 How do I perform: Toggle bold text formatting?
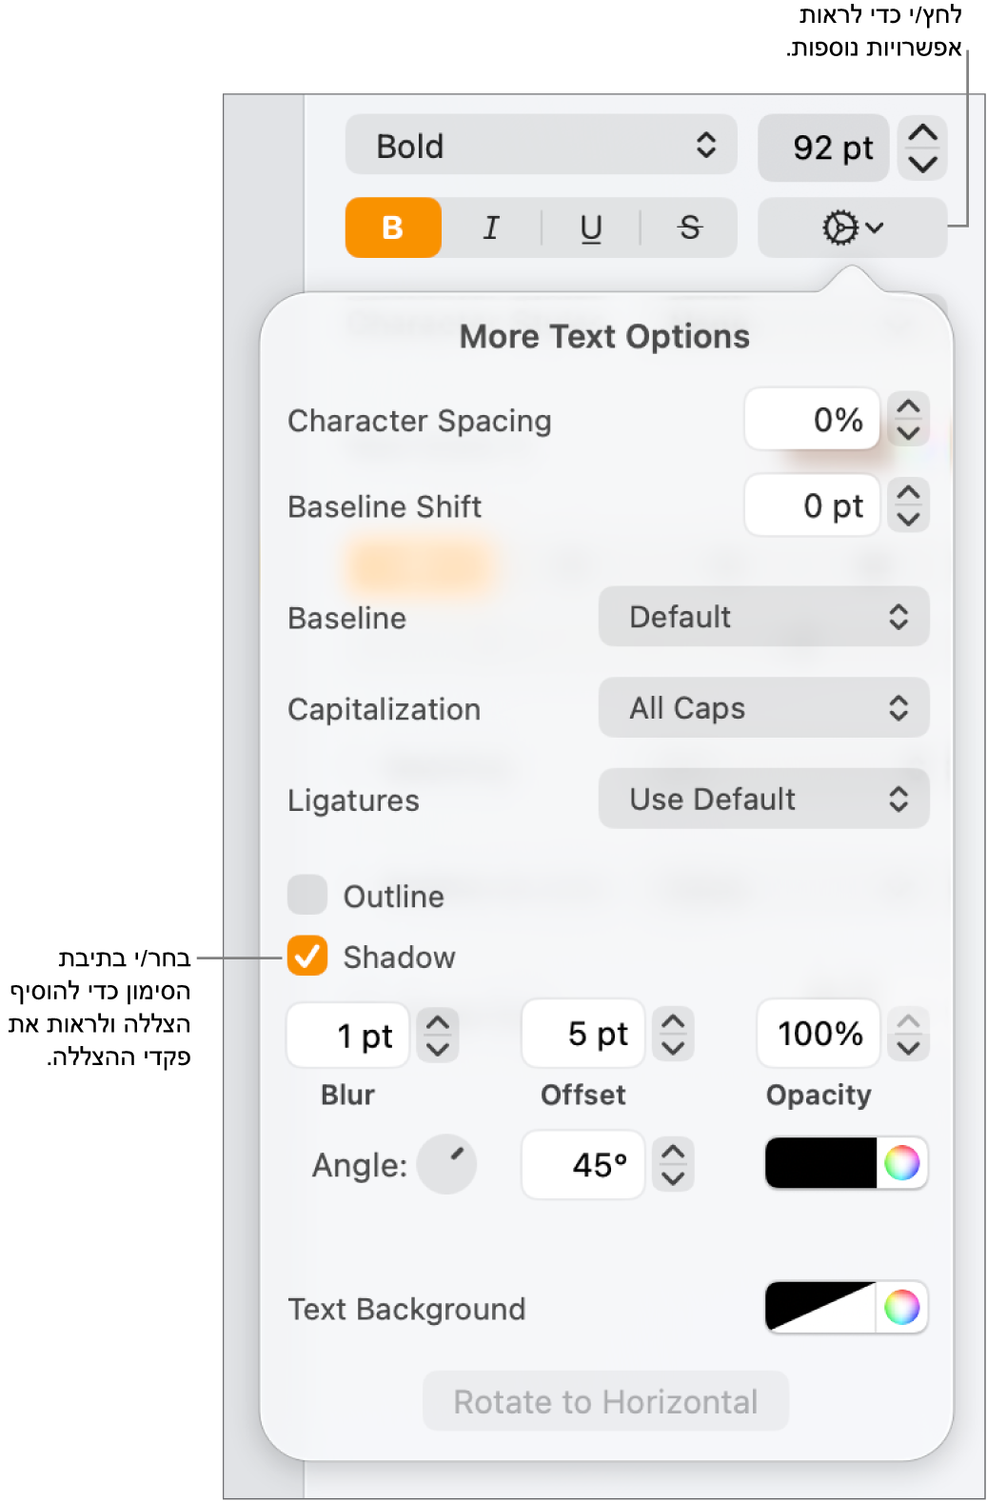(x=392, y=227)
